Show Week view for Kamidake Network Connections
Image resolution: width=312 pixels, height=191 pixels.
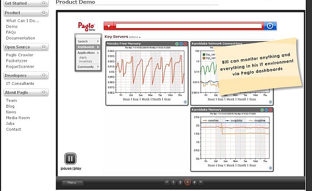coord(230,99)
